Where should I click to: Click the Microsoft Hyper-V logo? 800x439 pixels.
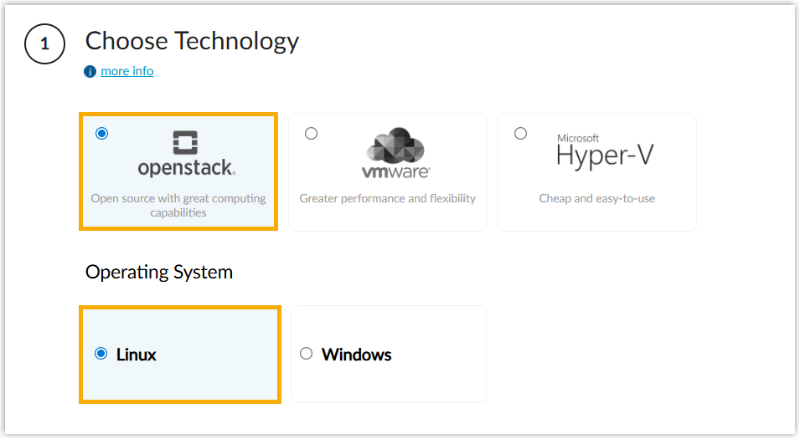point(604,151)
